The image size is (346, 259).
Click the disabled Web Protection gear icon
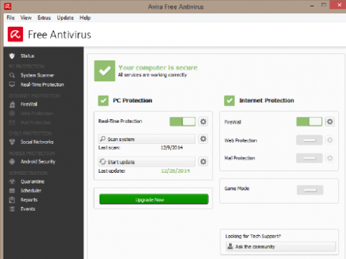pyautogui.click(x=330, y=140)
